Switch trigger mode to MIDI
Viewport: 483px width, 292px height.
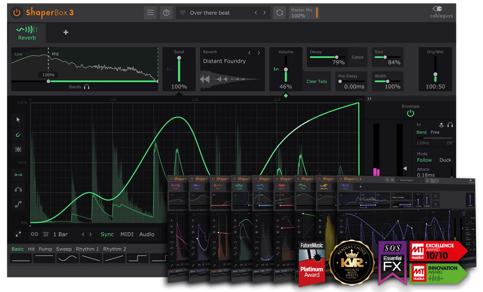click(x=127, y=234)
